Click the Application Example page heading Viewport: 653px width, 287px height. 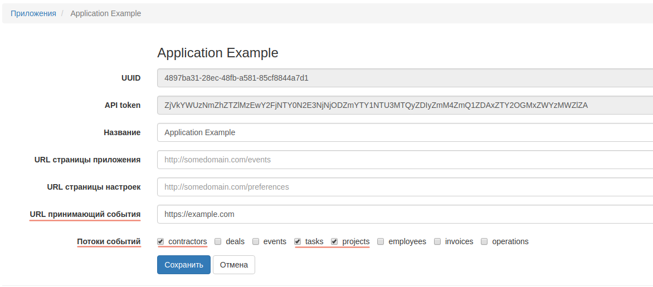click(217, 53)
